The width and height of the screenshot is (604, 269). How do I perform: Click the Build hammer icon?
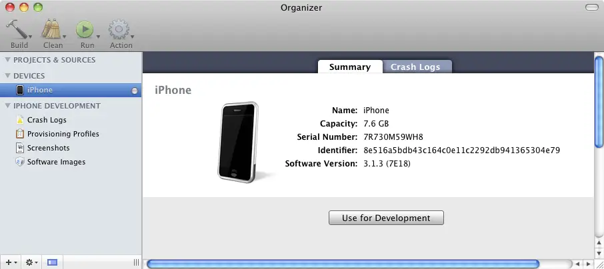(x=16, y=29)
